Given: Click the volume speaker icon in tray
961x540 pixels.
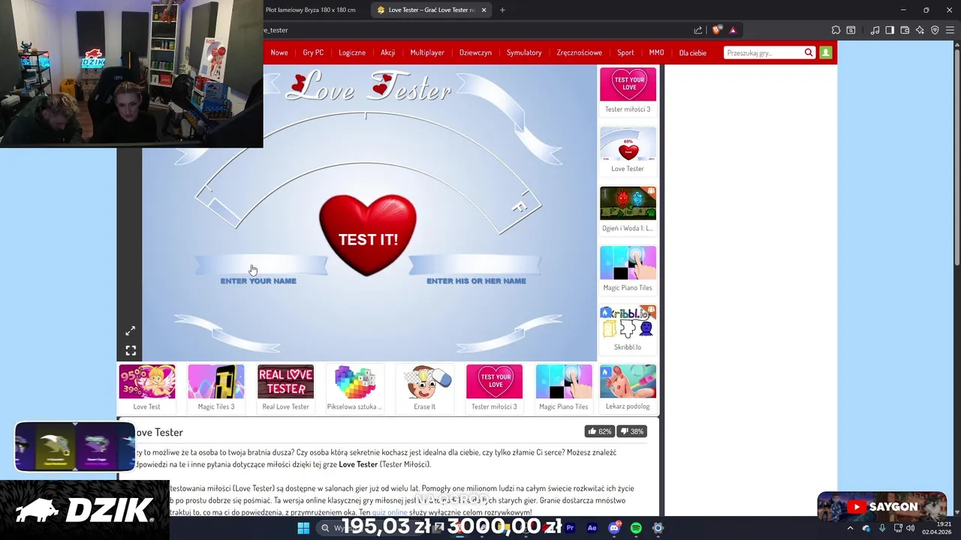Looking at the screenshot, I should 911,528.
